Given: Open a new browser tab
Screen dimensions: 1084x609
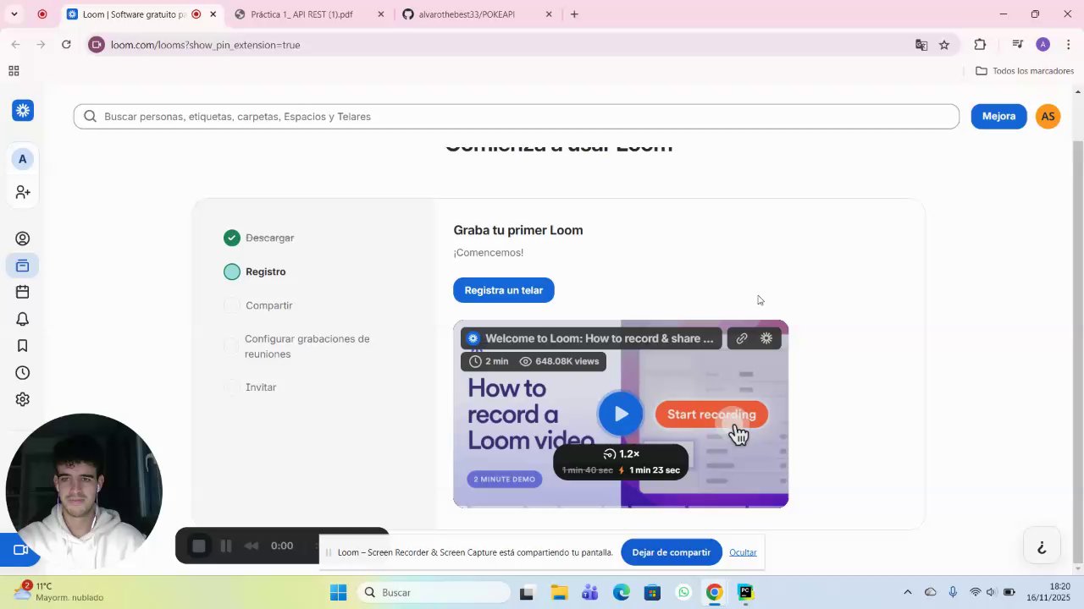Looking at the screenshot, I should [x=574, y=14].
